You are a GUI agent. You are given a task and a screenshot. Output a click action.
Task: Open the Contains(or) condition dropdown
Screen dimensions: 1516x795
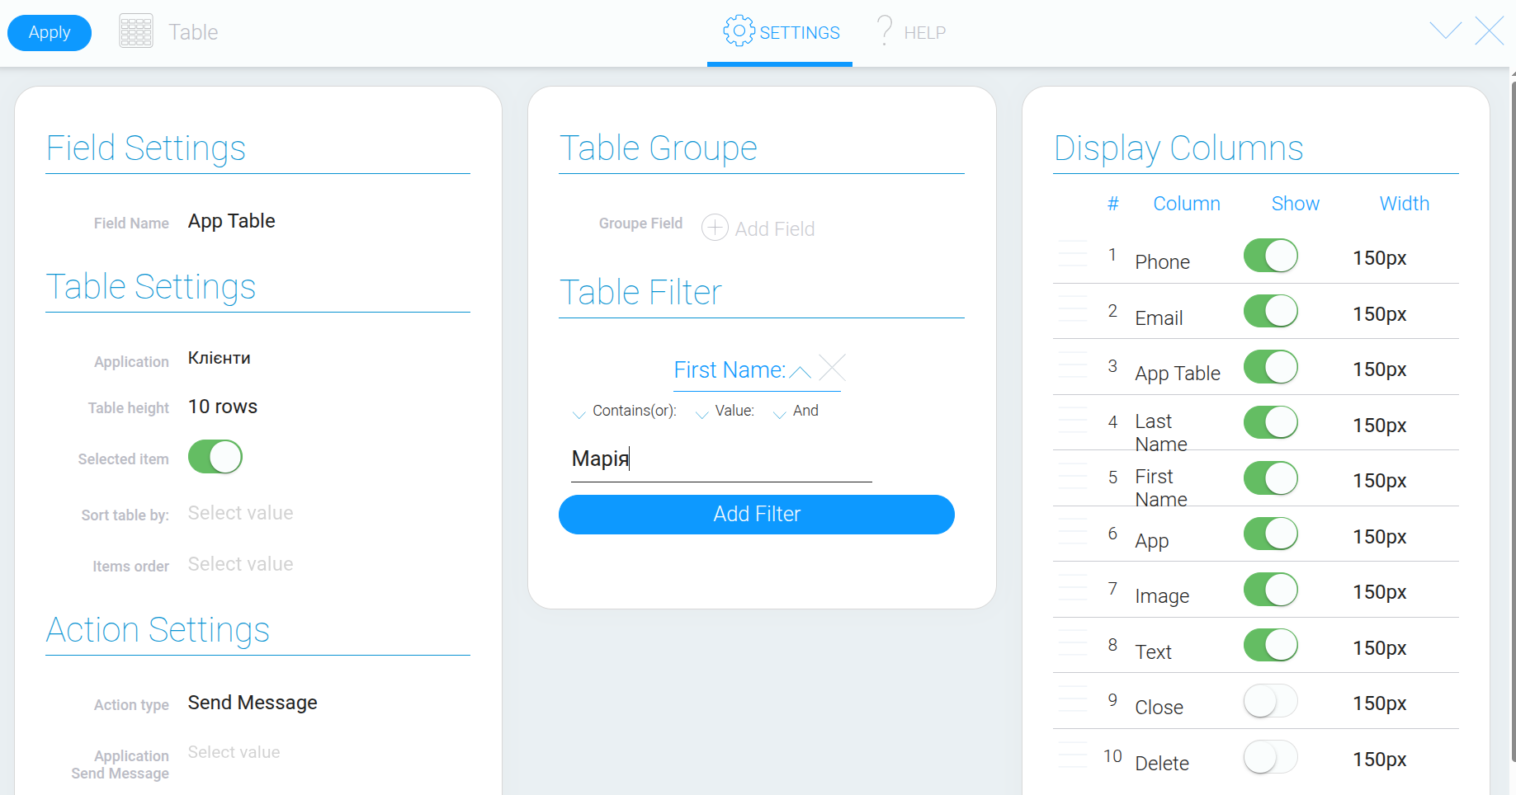pyautogui.click(x=625, y=411)
